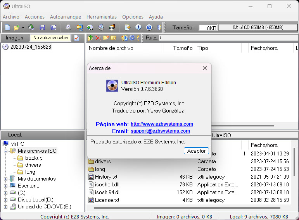
Task: Select the lang folder in local file list
Action: (100, 169)
